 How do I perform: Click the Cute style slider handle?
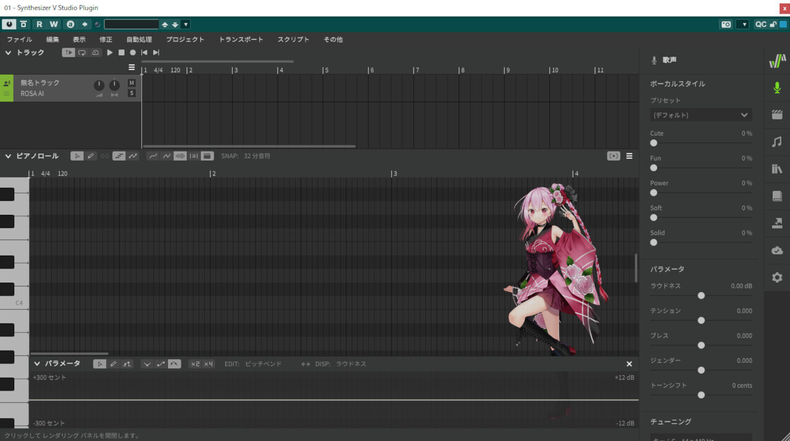click(x=654, y=143)
